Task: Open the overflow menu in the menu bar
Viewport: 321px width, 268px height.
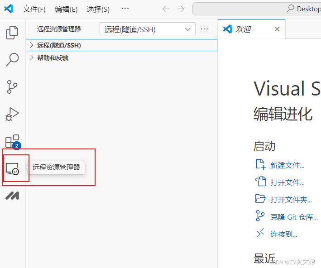Action: (125, 9)
